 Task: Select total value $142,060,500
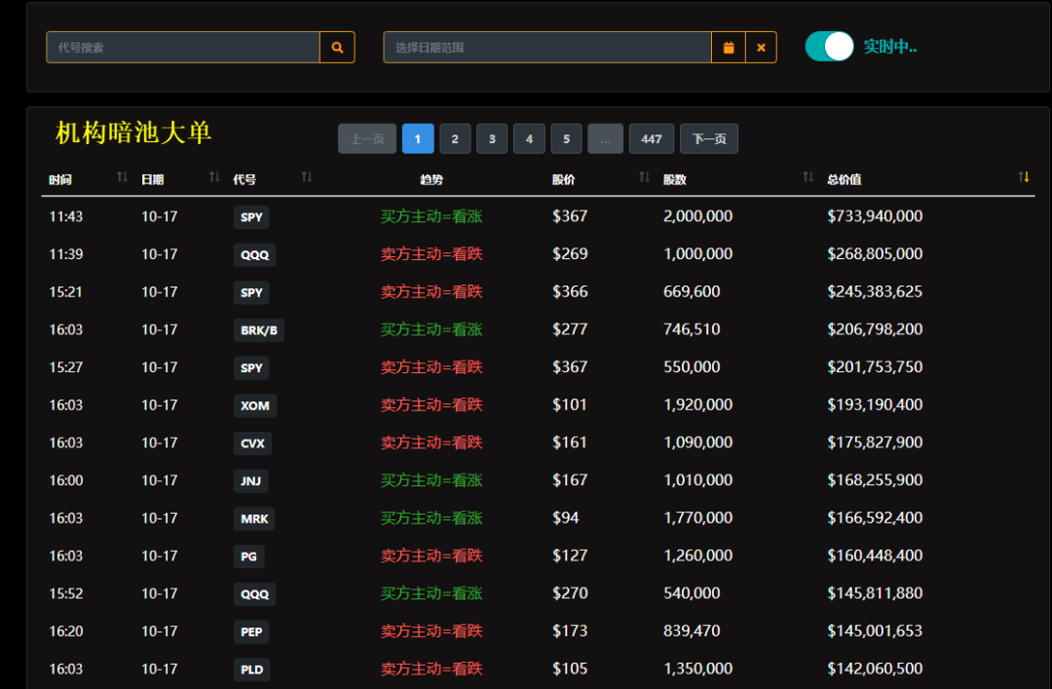pos(875,669)
